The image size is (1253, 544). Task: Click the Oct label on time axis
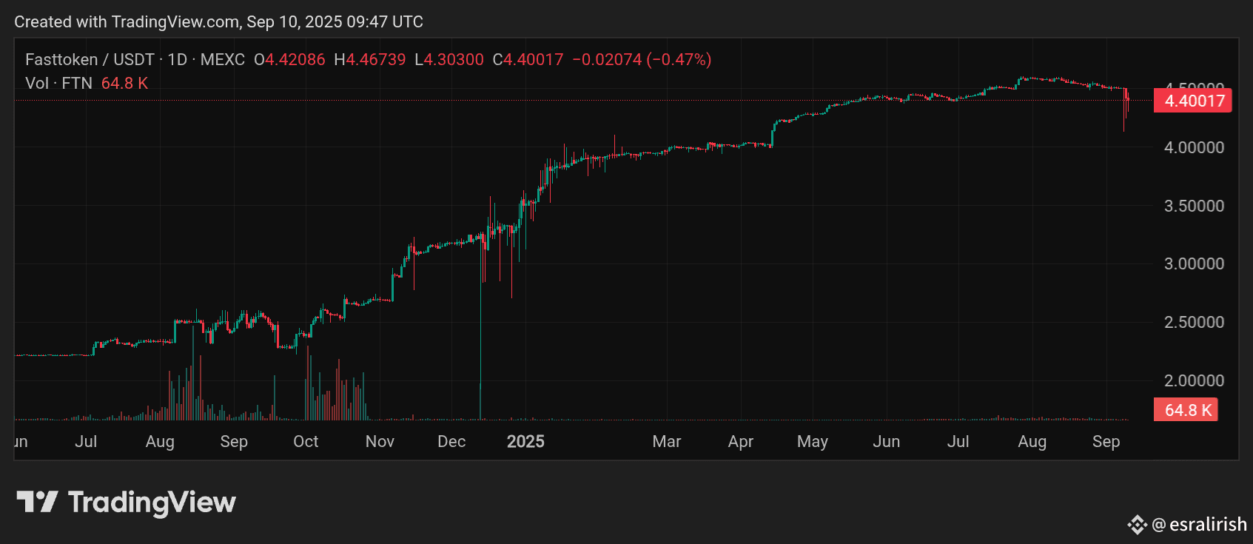click(x=306, y=441)
